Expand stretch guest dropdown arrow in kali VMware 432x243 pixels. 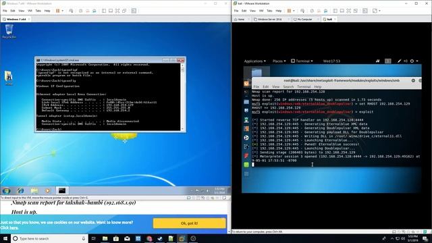pyautogui.click(x=379, y=11)
